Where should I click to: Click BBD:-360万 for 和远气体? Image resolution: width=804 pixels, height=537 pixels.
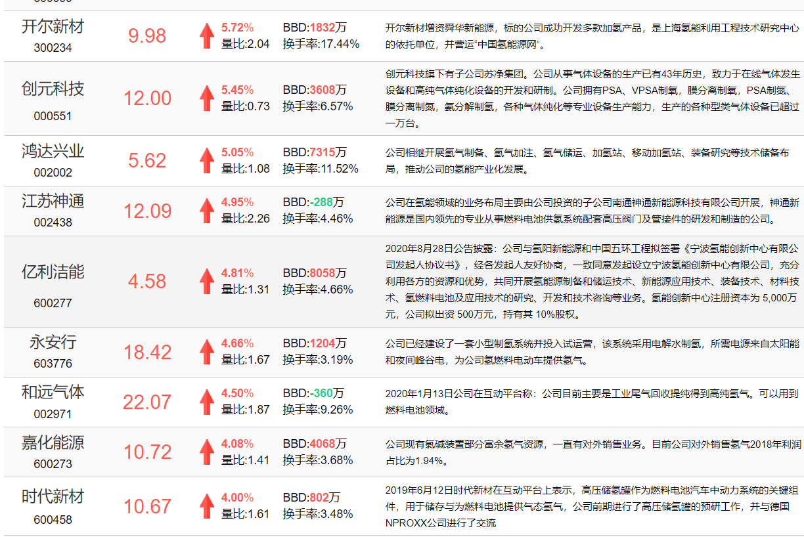[x=313, y=393]
